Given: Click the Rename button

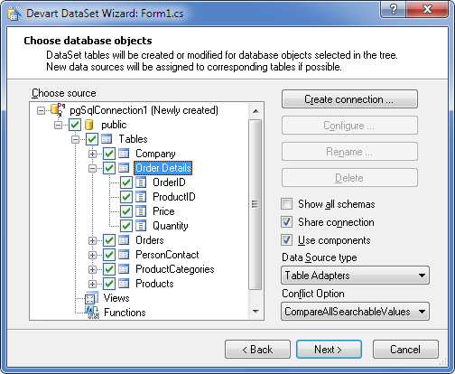Looking at the screenshot, I should click(349, 152).
